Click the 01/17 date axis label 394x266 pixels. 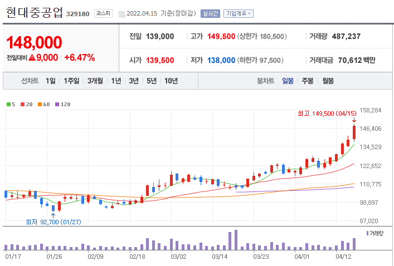[x=13, y=257]
